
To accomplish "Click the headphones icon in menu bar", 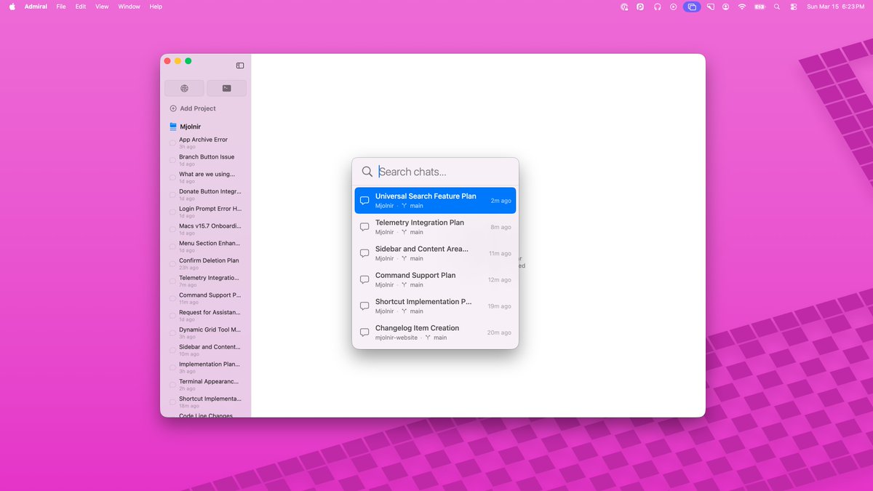I will 657,7.
